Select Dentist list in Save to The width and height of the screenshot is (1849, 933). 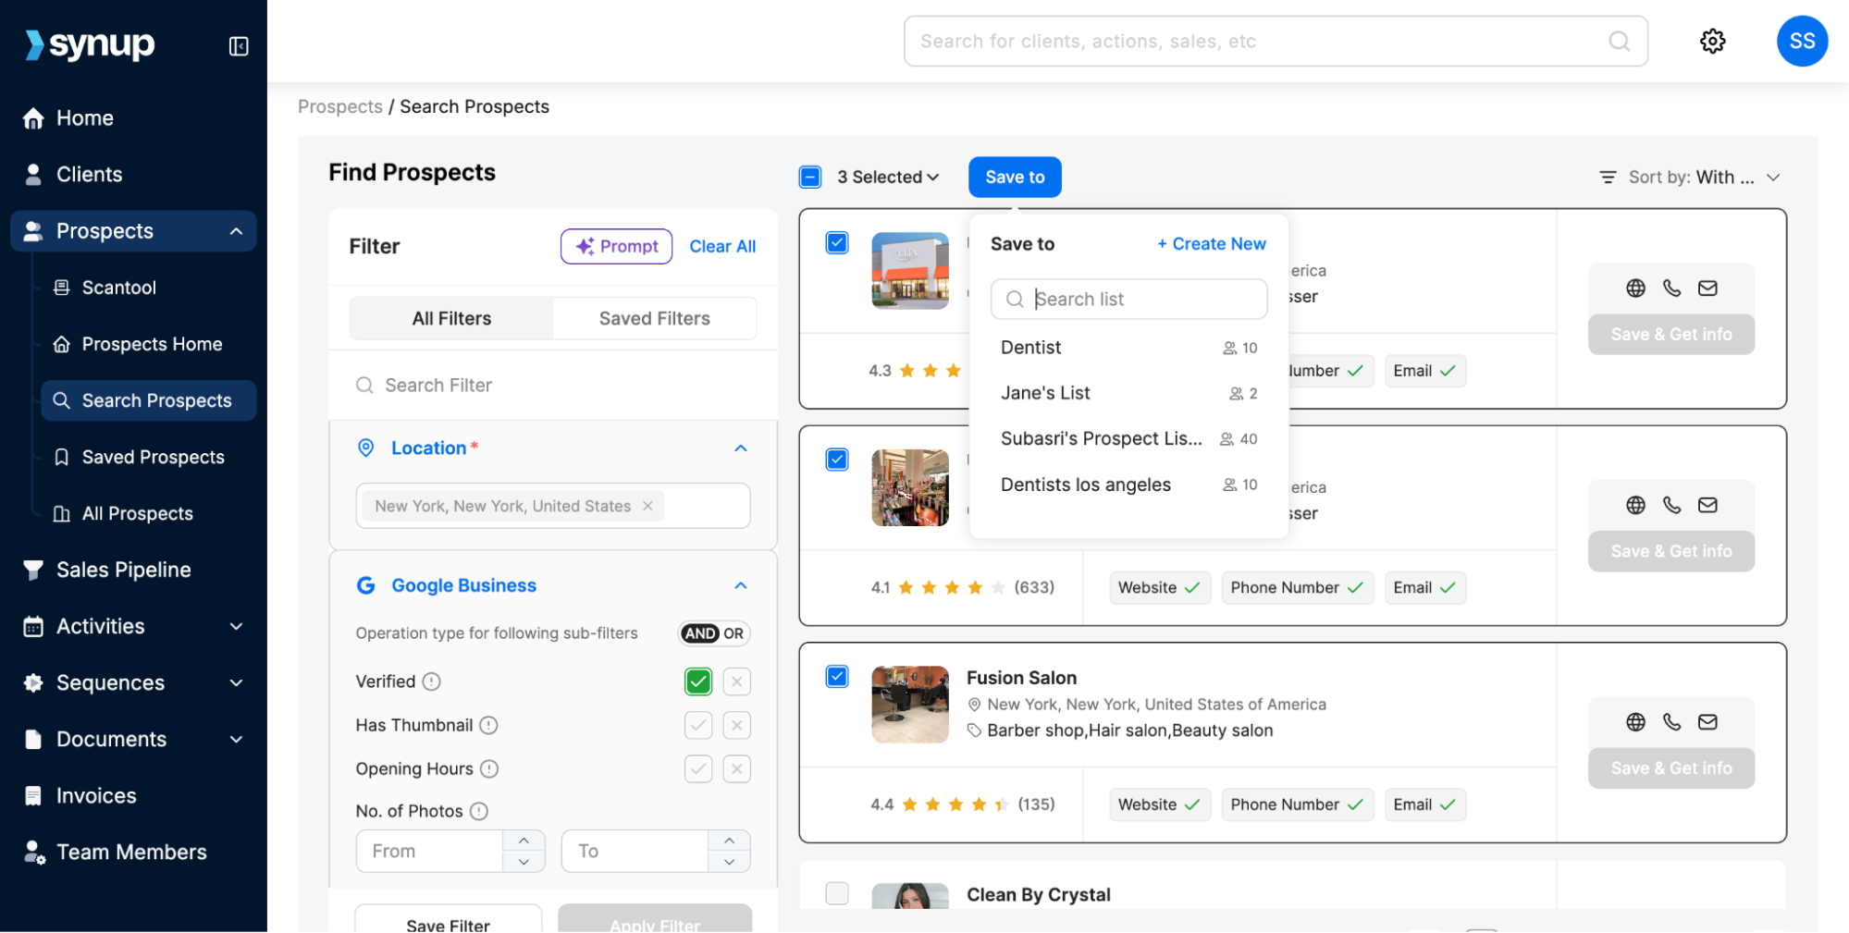coord(1128,348)
